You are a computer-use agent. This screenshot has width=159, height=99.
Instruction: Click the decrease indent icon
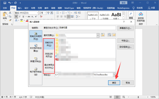(76, 13)
